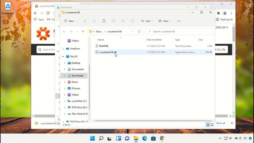Screen dimensions: 254x143
Task: Open the See more ellipsis menu
Action: point(179,21)
